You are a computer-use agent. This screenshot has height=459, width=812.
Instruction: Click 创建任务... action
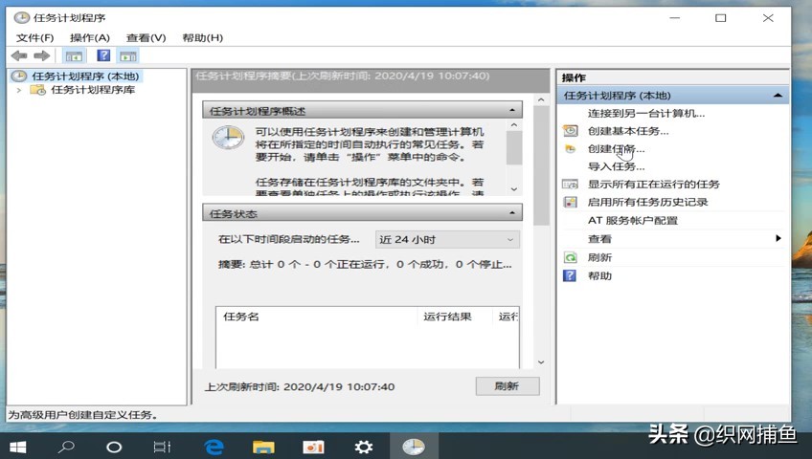616,149
